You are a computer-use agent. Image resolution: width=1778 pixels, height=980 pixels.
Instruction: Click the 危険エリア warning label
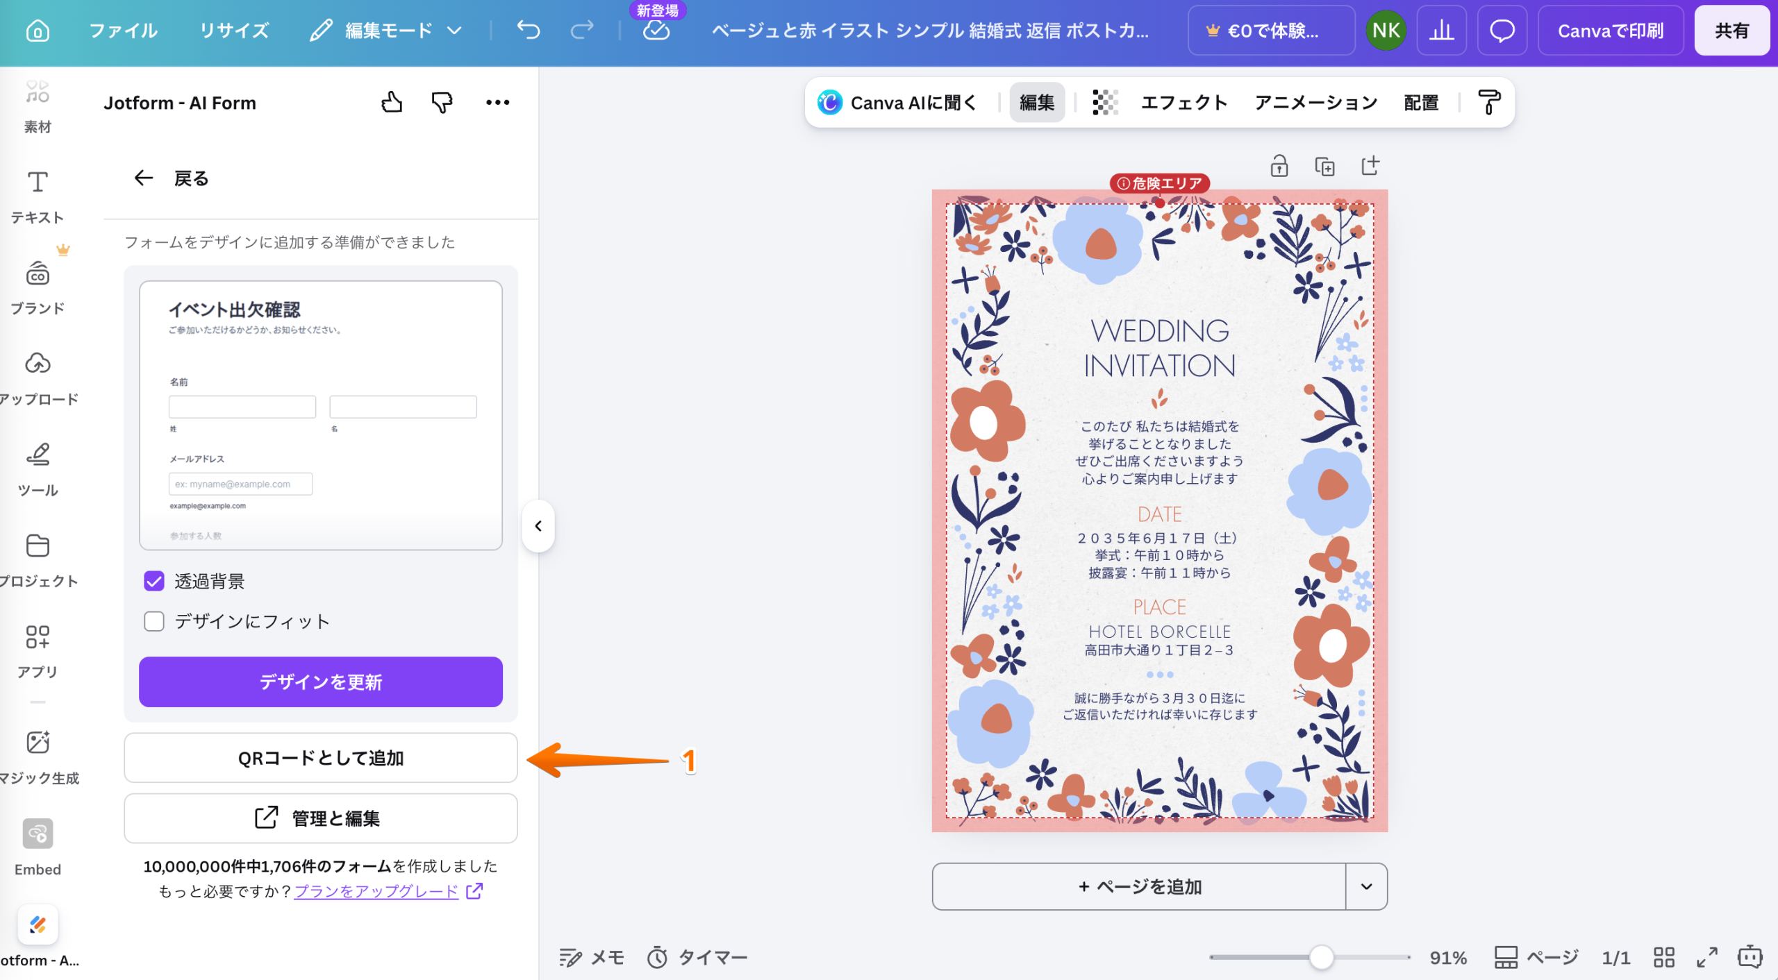[x=1160, y=183]
